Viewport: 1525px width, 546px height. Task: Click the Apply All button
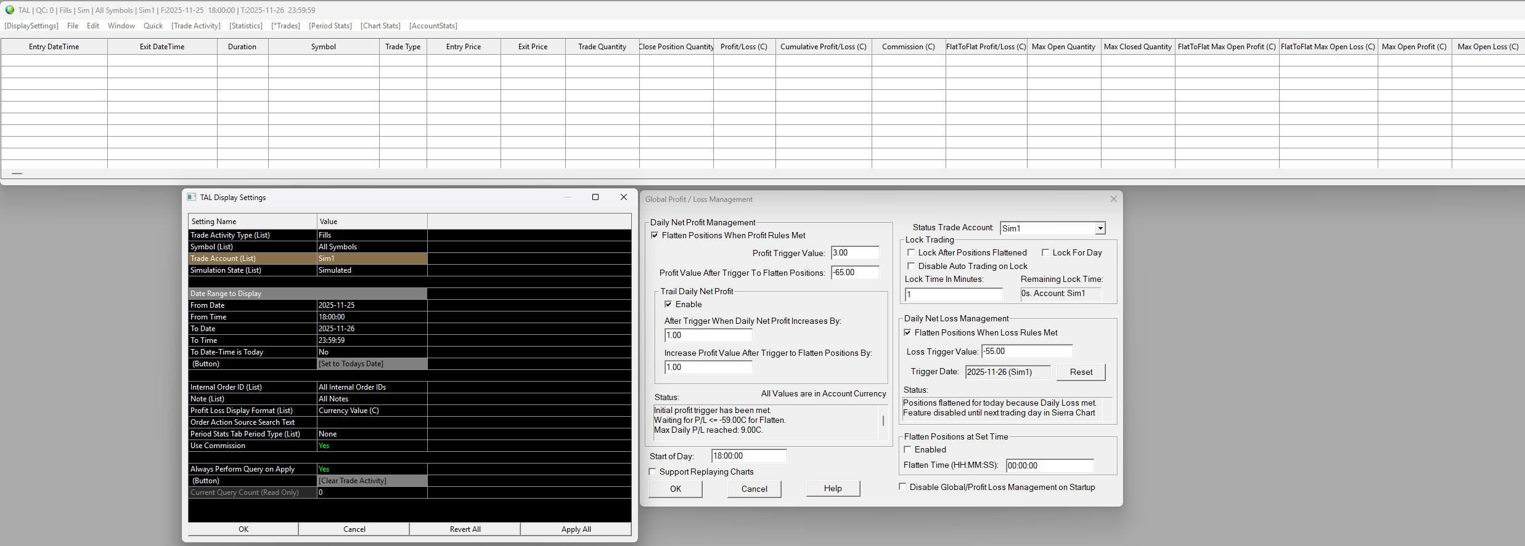(576, 529)
